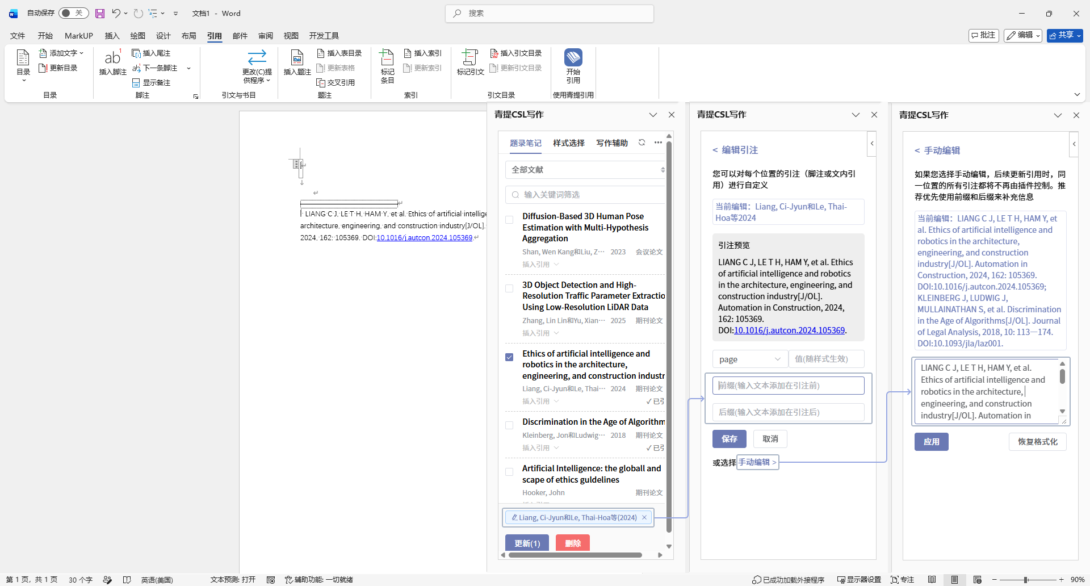Go back via < 编辑引注 header
The image size is (1090, 586).
click(x=735, y=150)
